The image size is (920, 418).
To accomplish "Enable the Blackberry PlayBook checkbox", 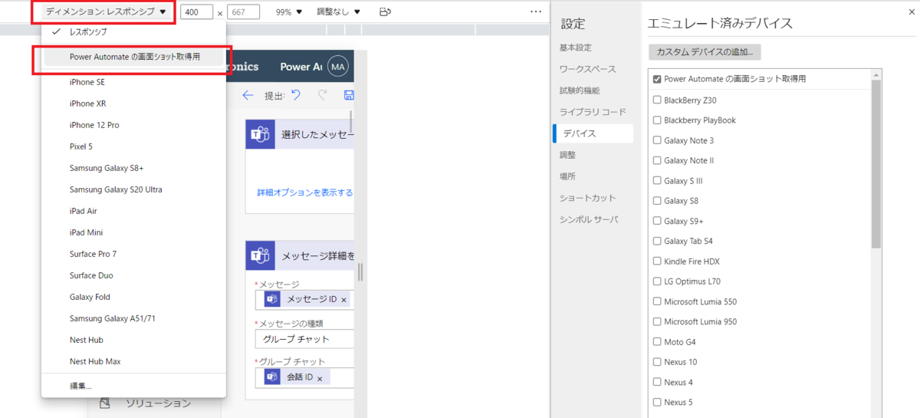I will (657, 120).
